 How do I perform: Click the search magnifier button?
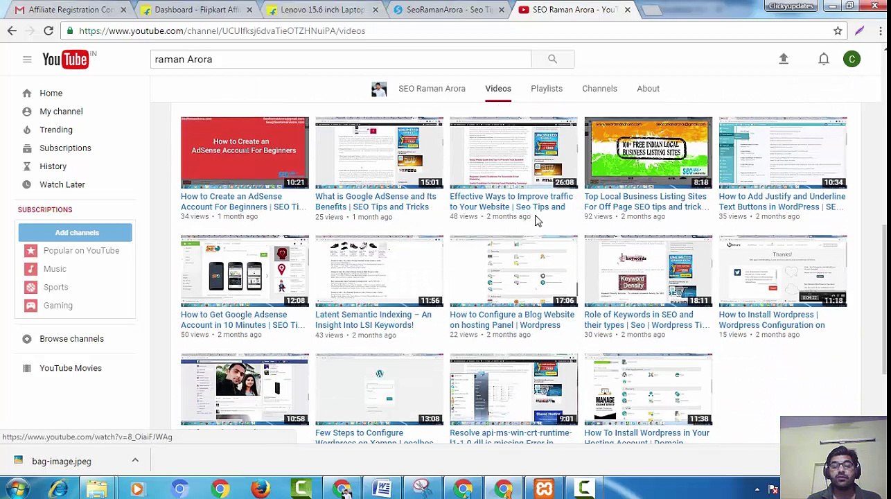click(x=552, y=59)
